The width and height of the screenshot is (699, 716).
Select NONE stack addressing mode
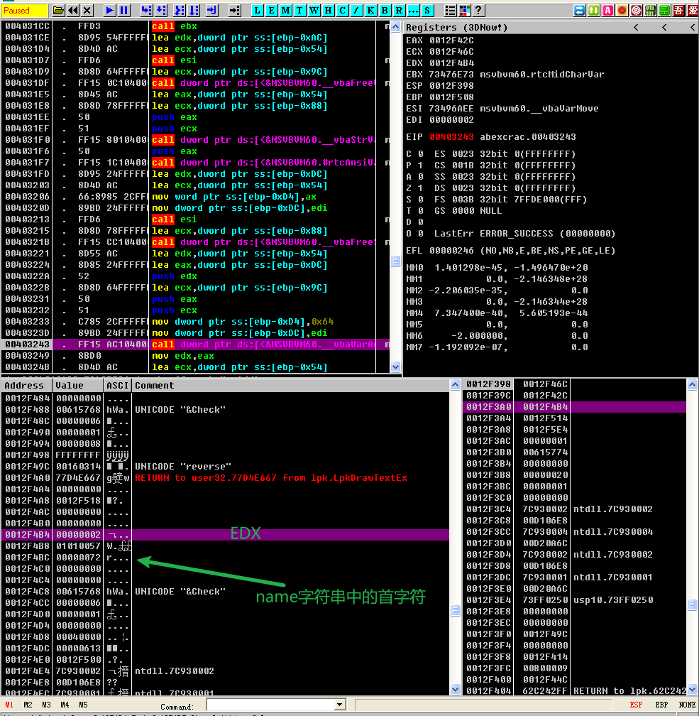pos(687,705)
